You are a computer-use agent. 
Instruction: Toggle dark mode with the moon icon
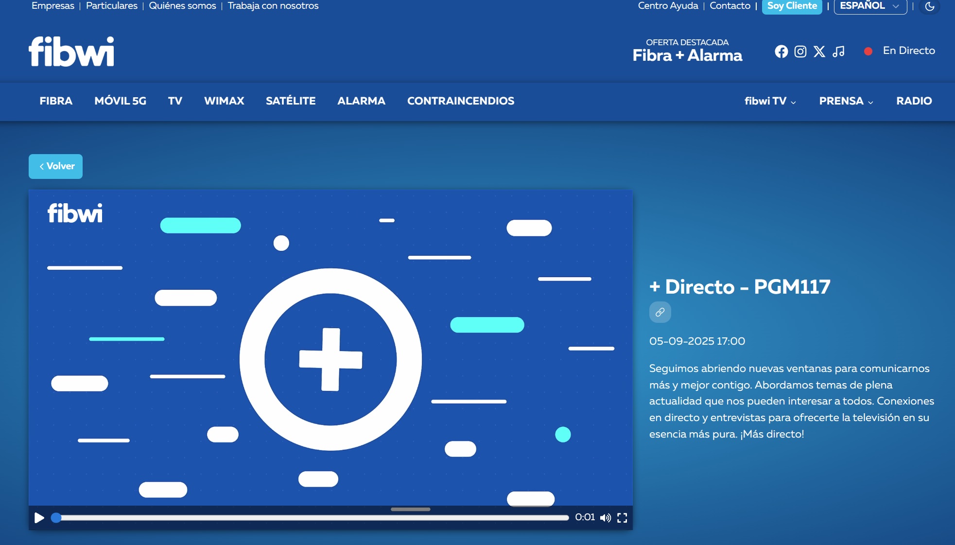pos(930,6)
